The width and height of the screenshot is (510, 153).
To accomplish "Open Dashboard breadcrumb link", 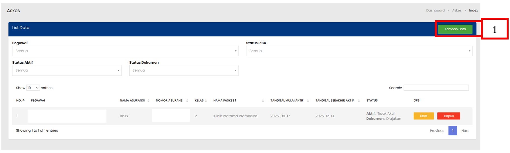I will coord(435,11).
